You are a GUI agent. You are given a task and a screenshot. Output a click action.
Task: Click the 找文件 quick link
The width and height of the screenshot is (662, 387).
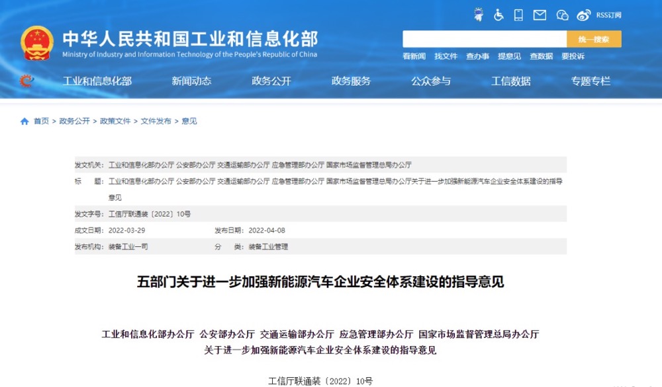[446, 57]
